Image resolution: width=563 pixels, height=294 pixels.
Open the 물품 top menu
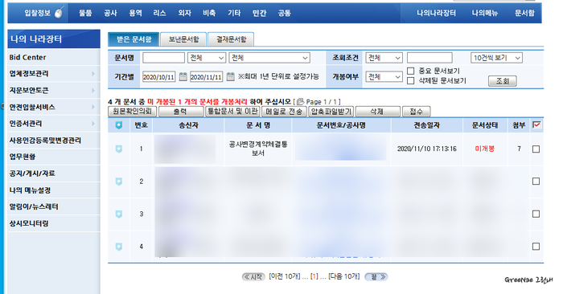coord(85,14)
